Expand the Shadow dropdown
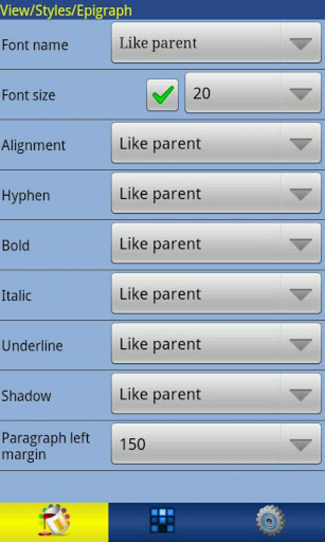 [216, 394]
